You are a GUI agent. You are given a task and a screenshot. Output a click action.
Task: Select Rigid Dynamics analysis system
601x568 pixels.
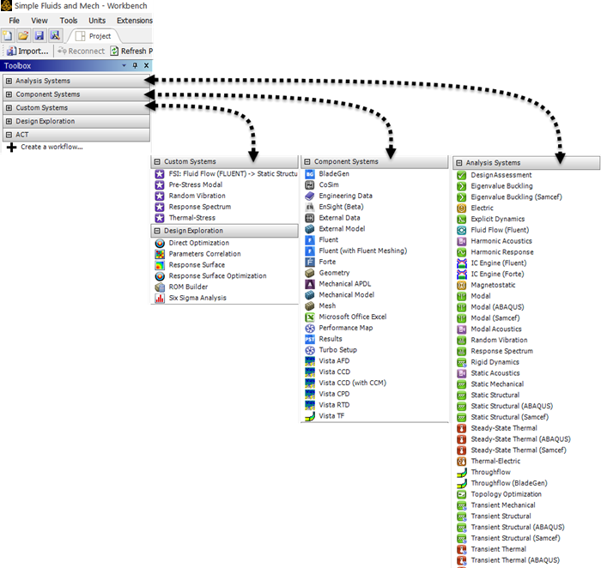[495, 362]
